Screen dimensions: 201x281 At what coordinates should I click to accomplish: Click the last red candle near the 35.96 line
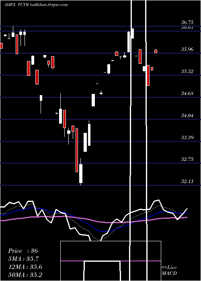156,51
